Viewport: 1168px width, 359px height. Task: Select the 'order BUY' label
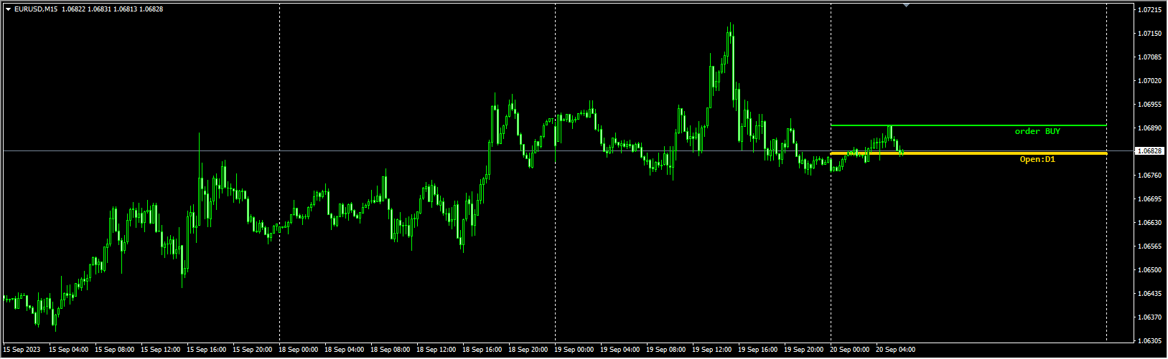(1037, 131)
